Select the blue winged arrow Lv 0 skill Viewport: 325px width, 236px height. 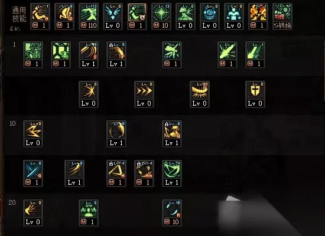[x=113, y=12]
